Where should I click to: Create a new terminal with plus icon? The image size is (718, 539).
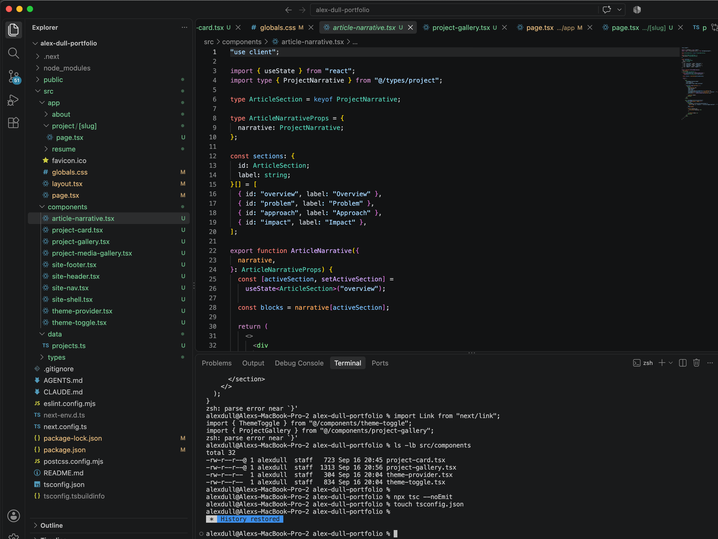[x=662, y=363]
